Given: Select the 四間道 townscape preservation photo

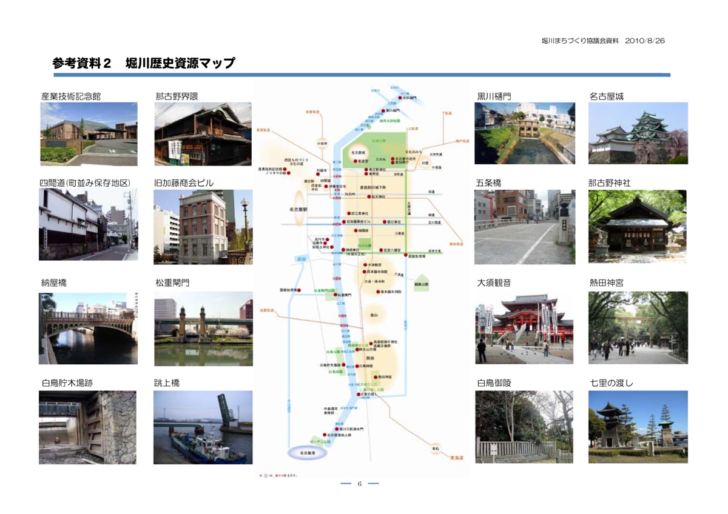Looking at the screenshot, I should point(88,224).
